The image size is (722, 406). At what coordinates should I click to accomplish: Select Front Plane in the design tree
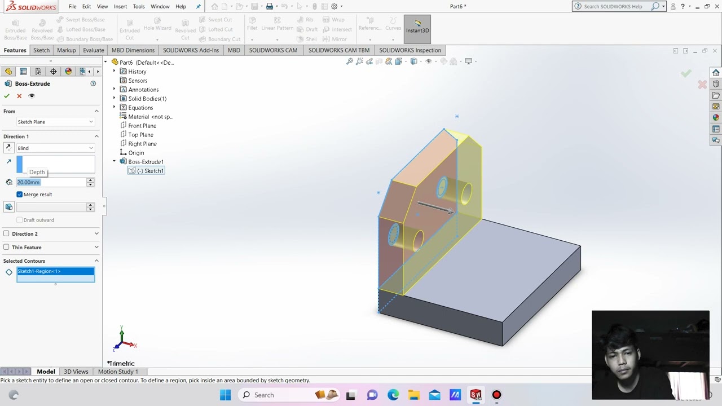pos(142,126)
